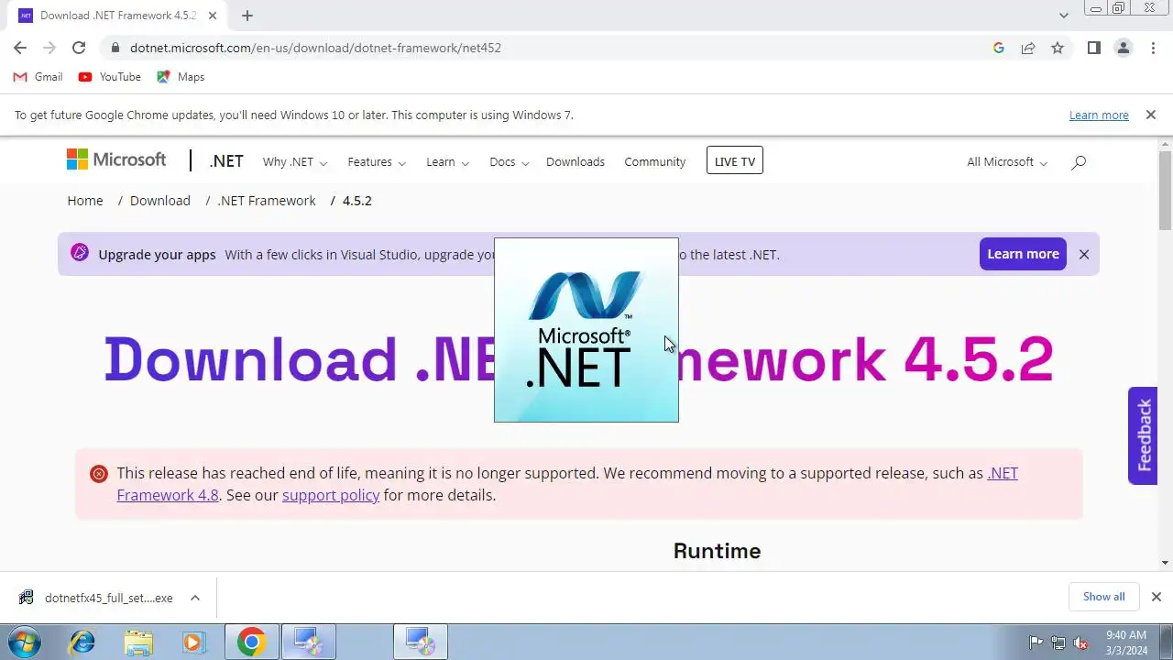Reload the current page
1173x660 pixels.
pyautogui.click(x=79, y=48)
